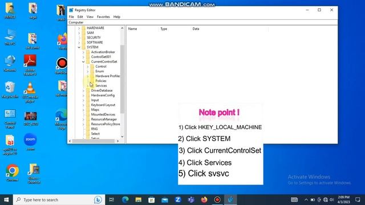Viewport: 365px width, 205px height.
Task: Select the Select key
Action: pos(95,134)
